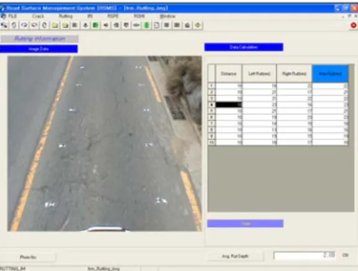Click the grid icon right of the yellow folders
Image resolution: width=358 pixels, height=271 pixels.
(75, 25)
